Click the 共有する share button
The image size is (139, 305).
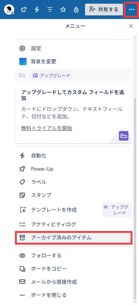pos(104,10)
